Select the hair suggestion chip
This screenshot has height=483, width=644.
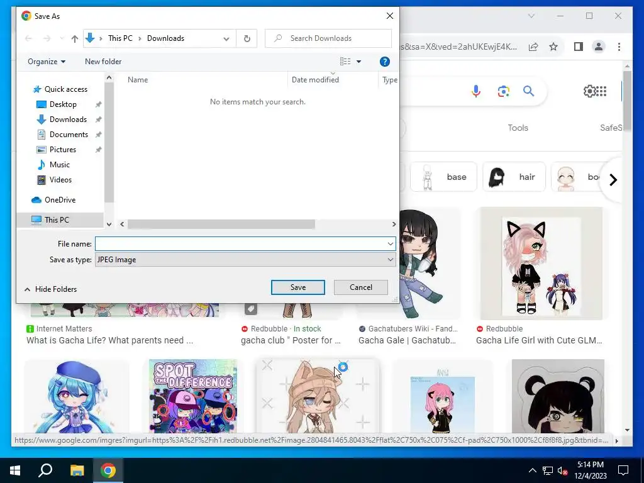(x=514, y=177)
